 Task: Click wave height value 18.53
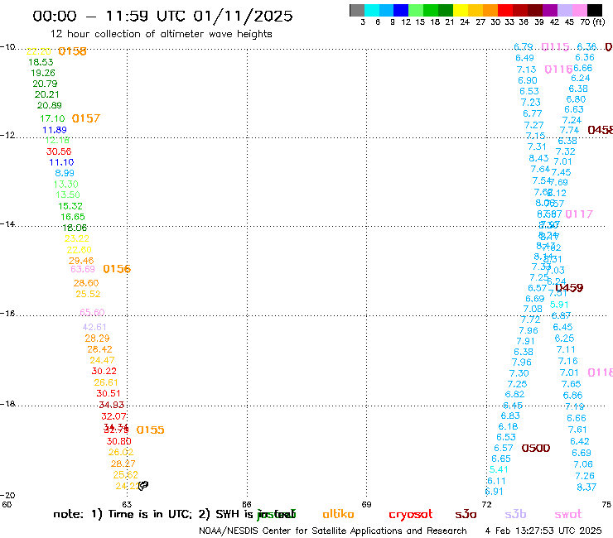[x=41, y=62]
